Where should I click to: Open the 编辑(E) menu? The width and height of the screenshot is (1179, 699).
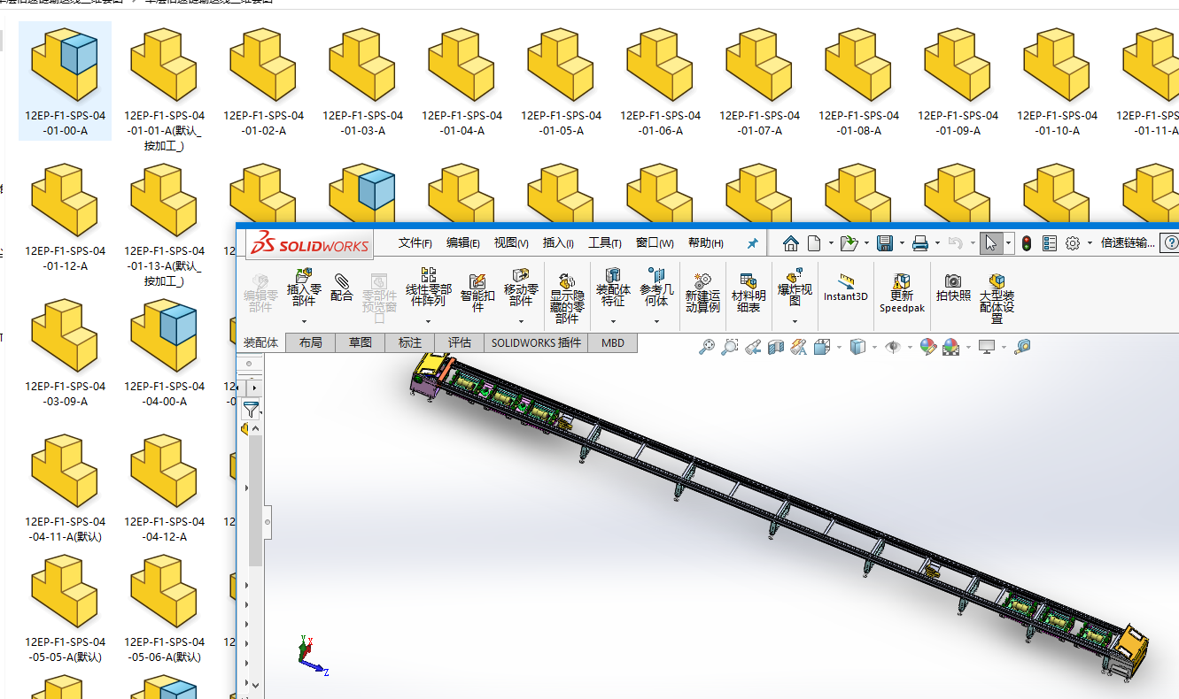tap(463, 243)
